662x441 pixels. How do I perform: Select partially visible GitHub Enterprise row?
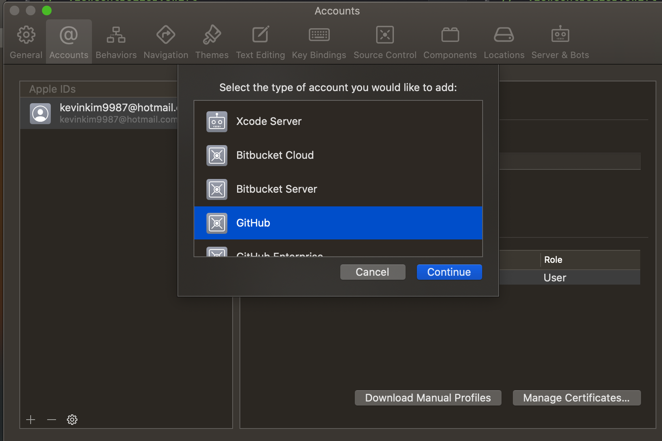(x=338, y=249)
